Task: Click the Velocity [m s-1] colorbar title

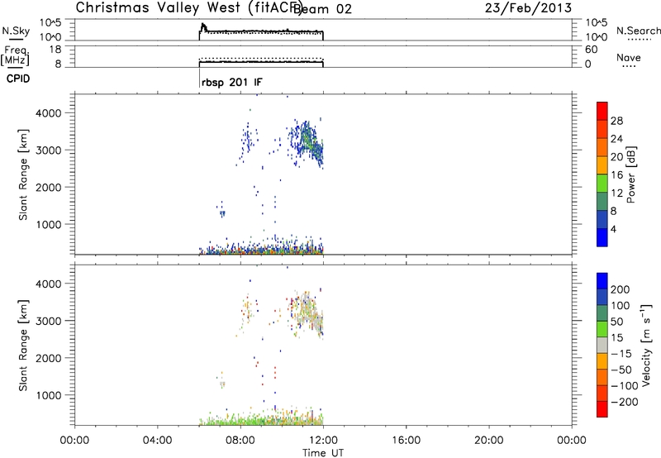Action: [646, 345]
